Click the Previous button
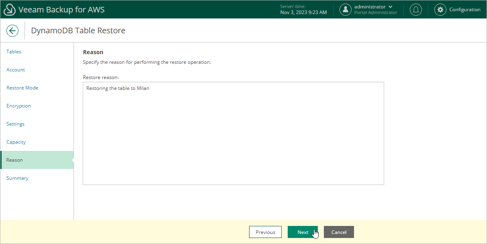Image resolution: width=487 pixels, height=244 pixels. (266, 232)
